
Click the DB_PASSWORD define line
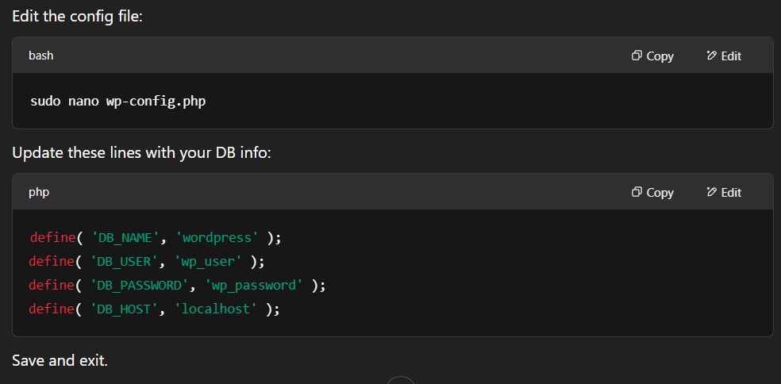pyautogui.click(x=177, y=286)
